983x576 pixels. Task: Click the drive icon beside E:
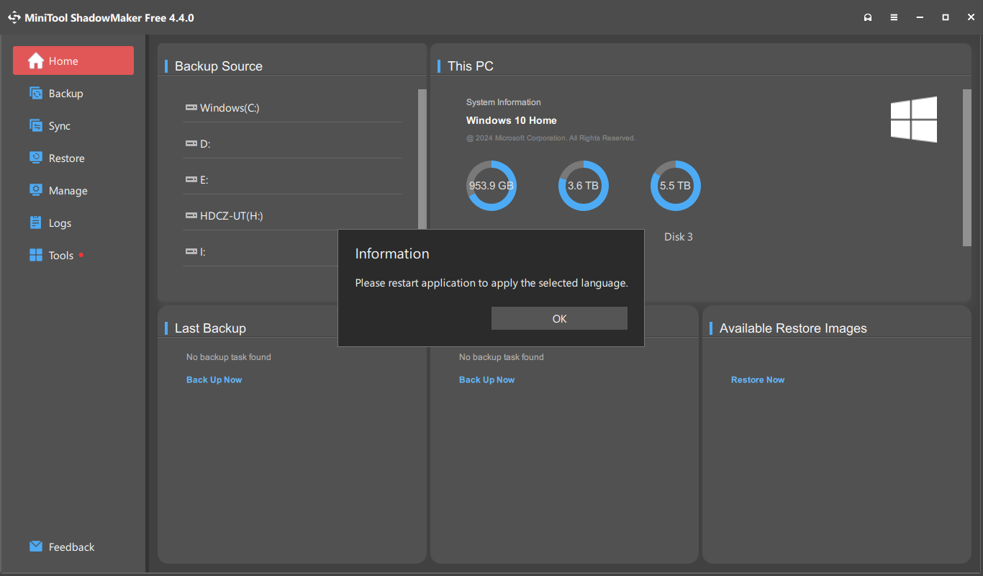pyautogui.click(x=191, y=179)
